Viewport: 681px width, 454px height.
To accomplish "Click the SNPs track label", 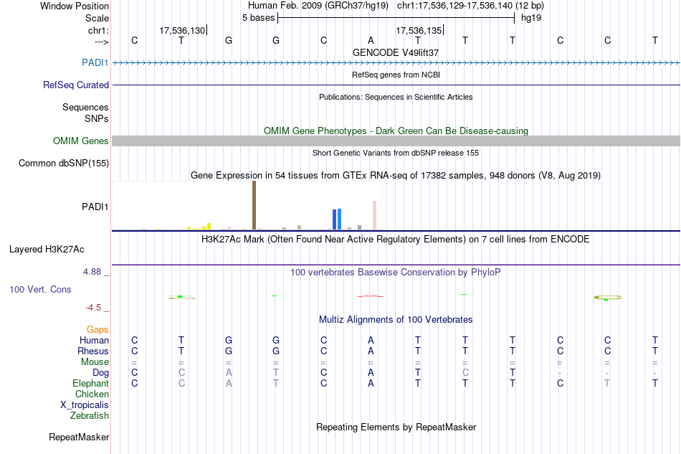I will 97,118.
